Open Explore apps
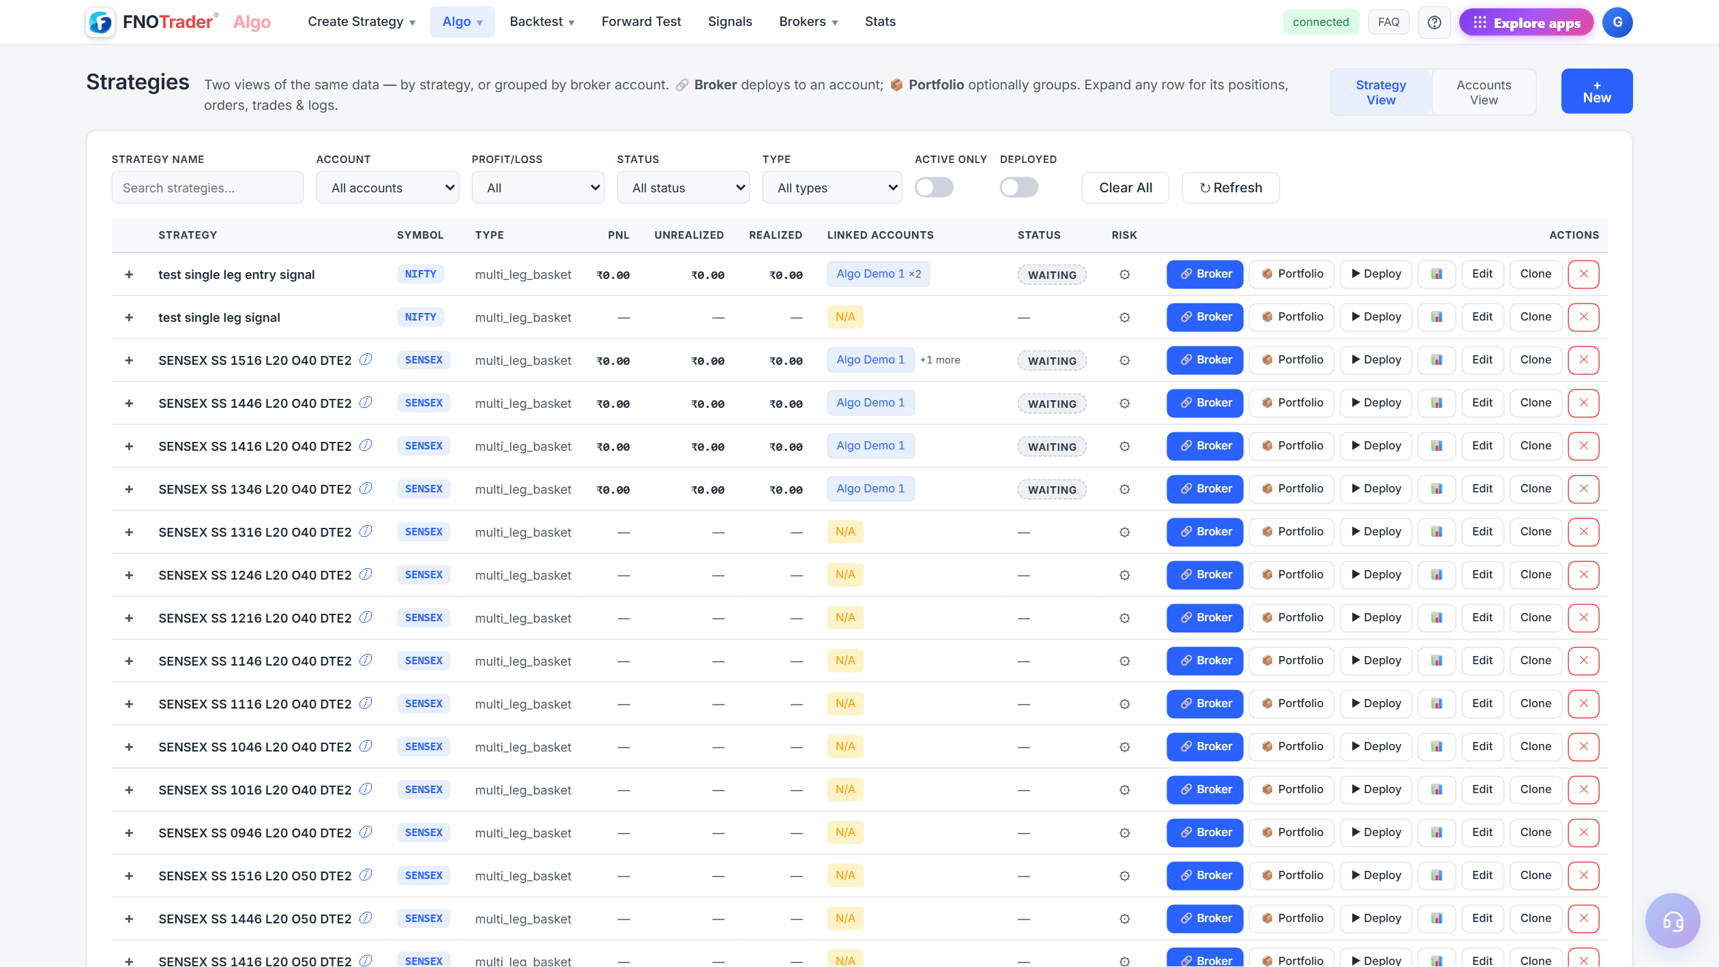This screenshot has width=1719, height=967. click(x=1527, y=23)
